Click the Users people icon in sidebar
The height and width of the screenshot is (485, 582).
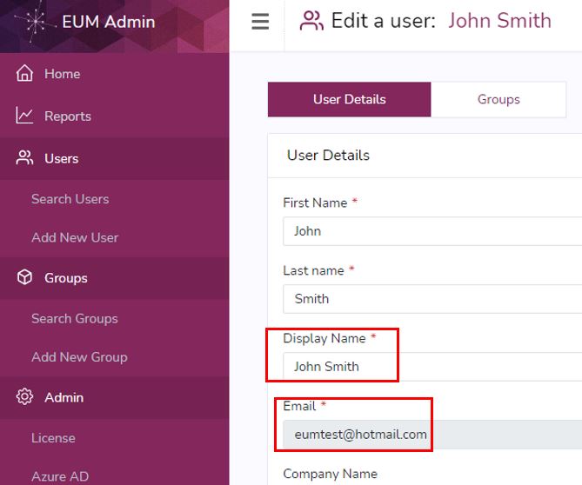pyautogui.click(x=24, y=158)
